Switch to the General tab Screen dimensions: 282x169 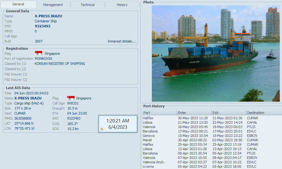tap(18, 4)
